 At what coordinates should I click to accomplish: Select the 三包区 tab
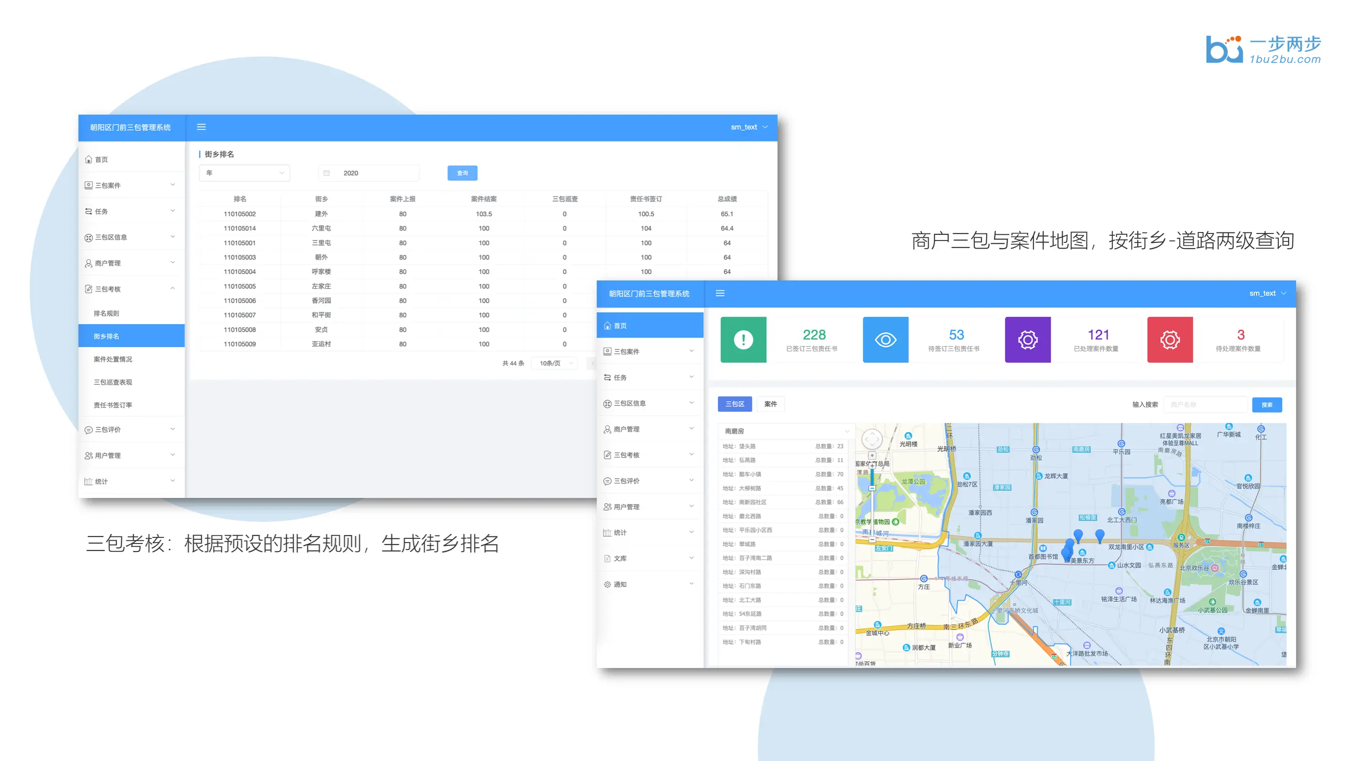[734, 404]
